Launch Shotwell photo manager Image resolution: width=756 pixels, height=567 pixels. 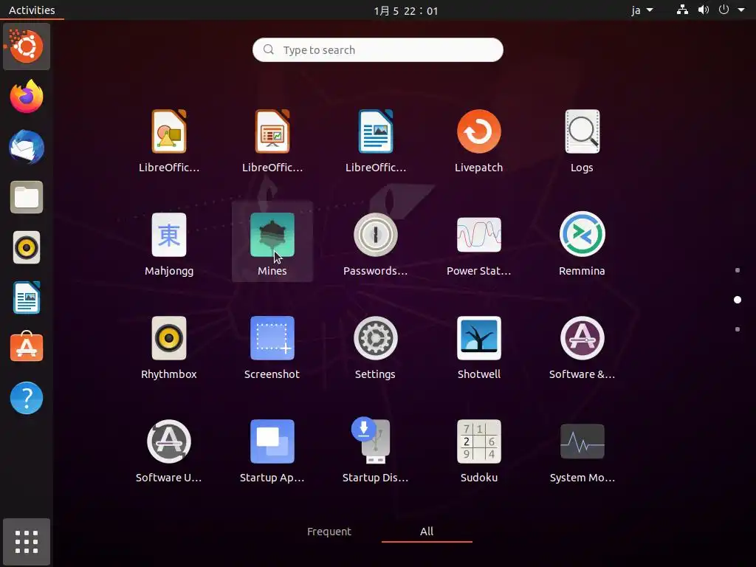click(x=478, y=338)
